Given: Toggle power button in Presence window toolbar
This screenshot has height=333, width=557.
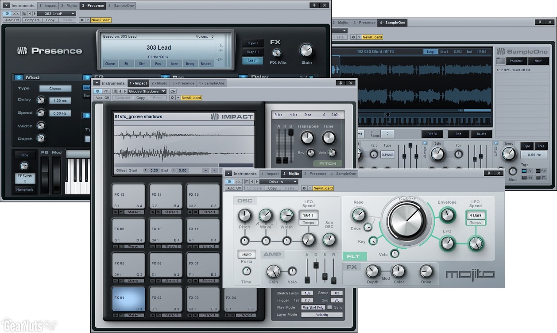Looking at the screenshot, I should tap(7, 14).
